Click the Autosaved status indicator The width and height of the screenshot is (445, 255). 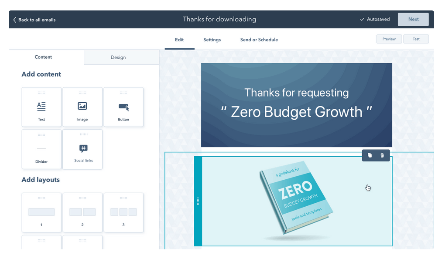coord(375,19)
